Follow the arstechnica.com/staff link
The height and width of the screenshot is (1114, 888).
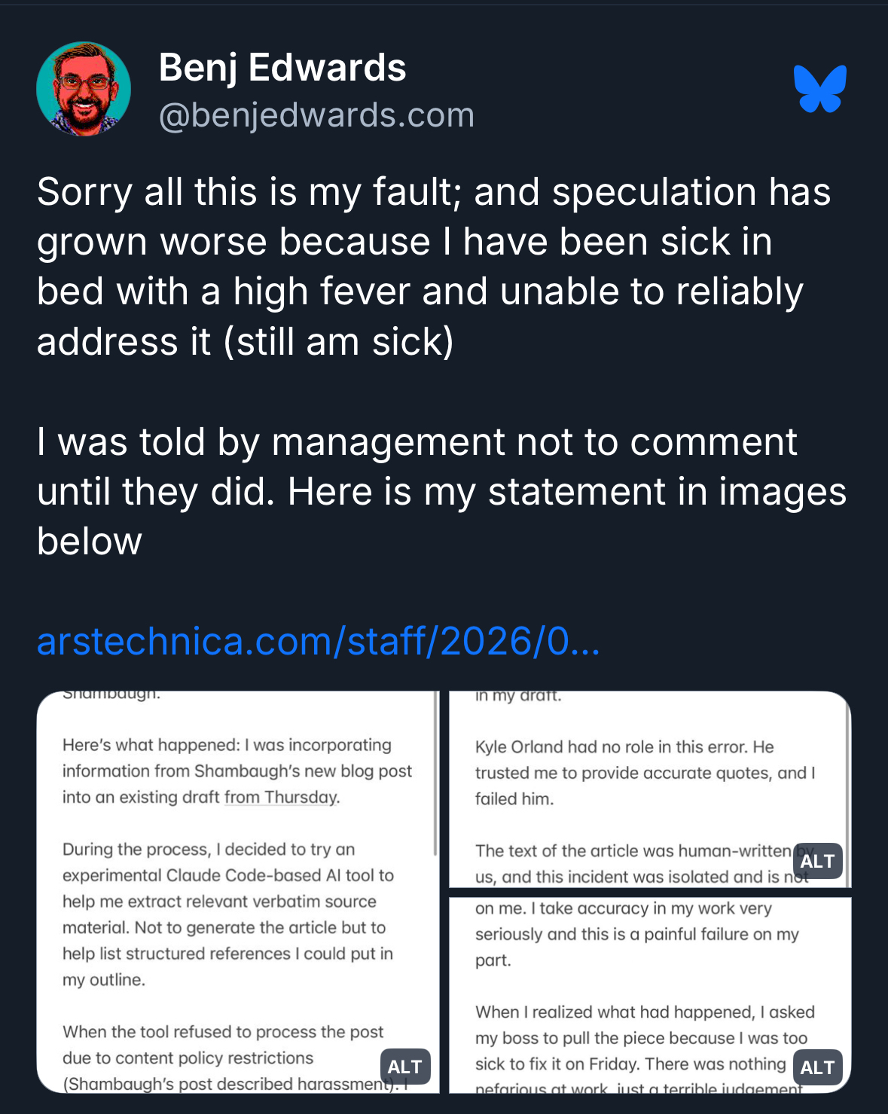click(318, 641)
